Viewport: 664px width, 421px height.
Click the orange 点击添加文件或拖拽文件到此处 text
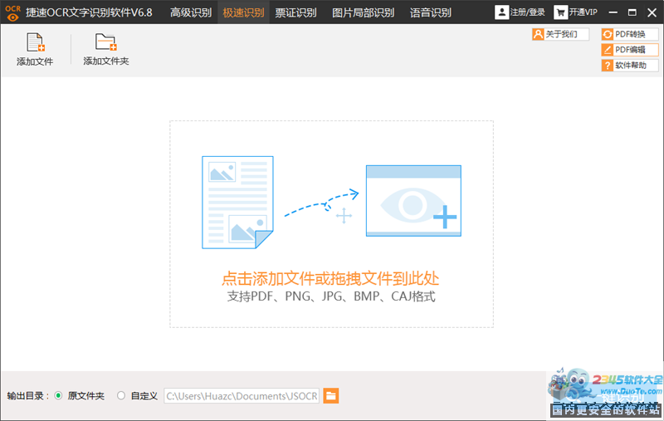[x=331, y=279]
